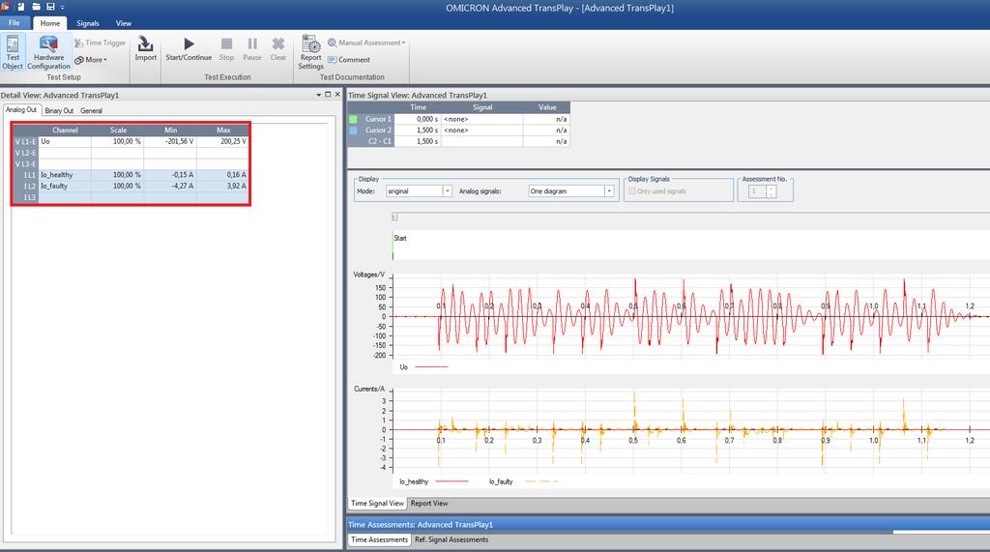This screenshot has height=552, width=990.
Task: Click the OMICRON application logo icon
Action: point(6,7)
